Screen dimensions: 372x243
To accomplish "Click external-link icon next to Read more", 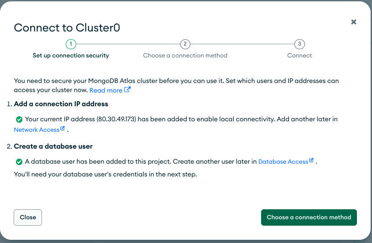I will [x=127, y=90].
